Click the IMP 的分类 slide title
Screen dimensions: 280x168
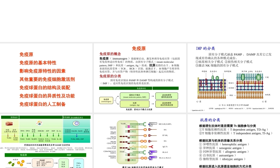(206, 48)
